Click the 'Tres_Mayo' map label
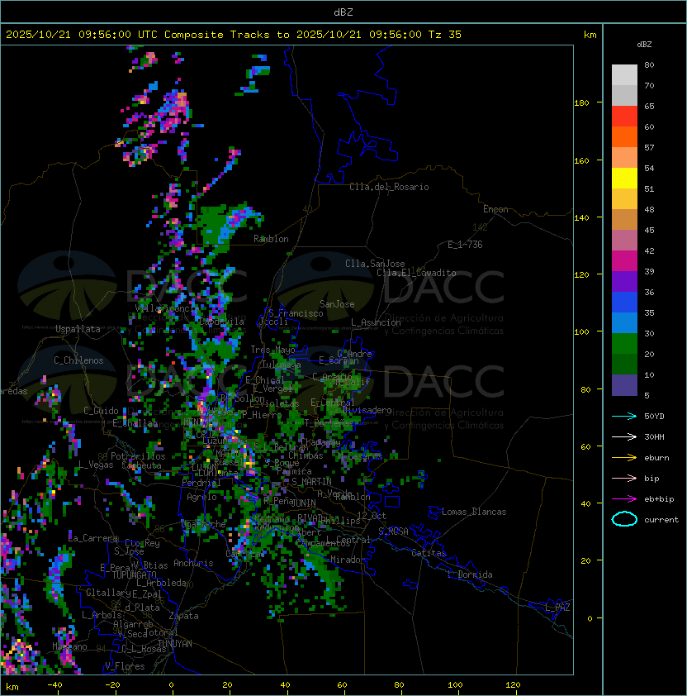This screenshot has height=696, width=687. (x=272, y=350)
